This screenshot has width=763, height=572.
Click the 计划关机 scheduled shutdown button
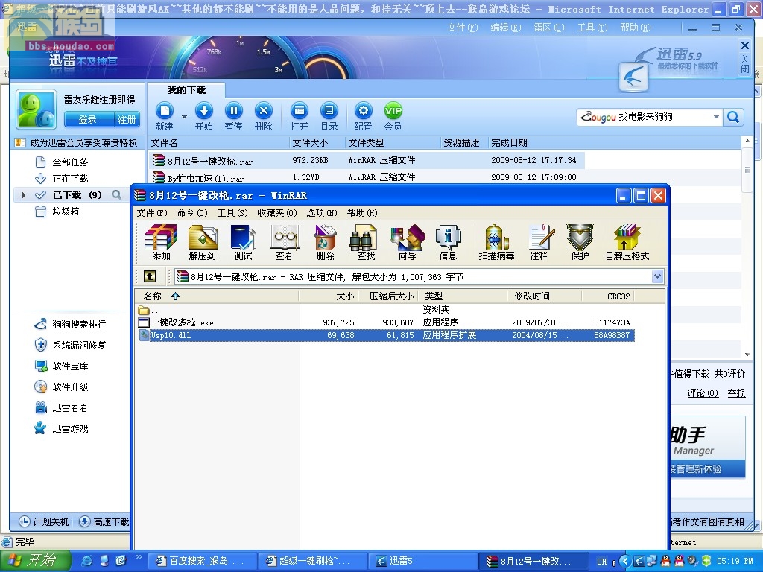(45, 522)
